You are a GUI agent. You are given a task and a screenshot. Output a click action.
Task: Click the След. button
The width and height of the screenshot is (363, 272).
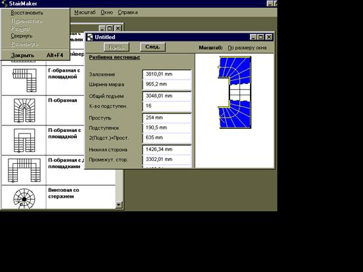pos(153,47)
